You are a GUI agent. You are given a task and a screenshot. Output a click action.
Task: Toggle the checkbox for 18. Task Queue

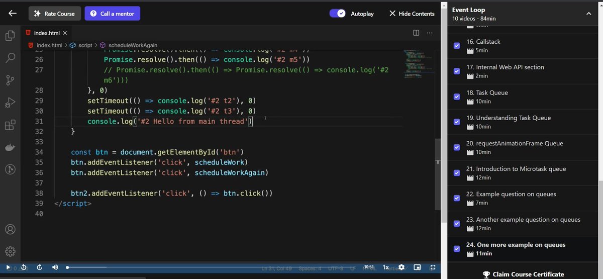pyautogui.click(x=456, y=97)
